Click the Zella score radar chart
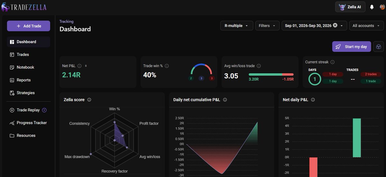Image resolution: width=386 pixels, height=177 pixels. [115, 140]
